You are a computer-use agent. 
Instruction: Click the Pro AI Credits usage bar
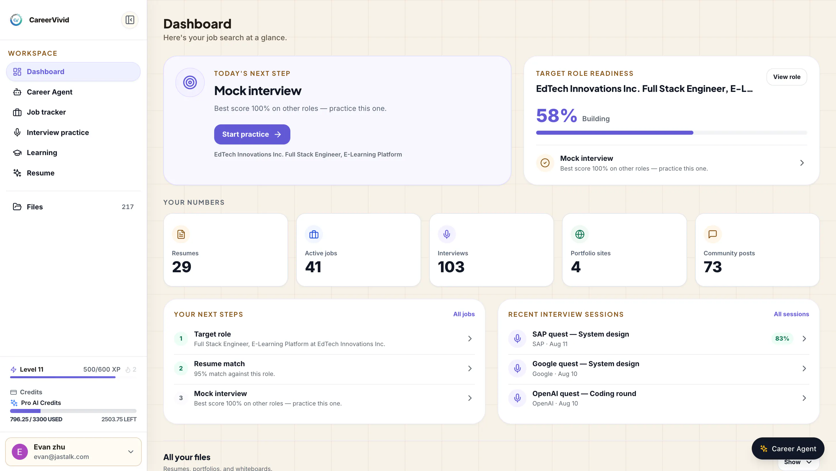click(x=73, y=411)
